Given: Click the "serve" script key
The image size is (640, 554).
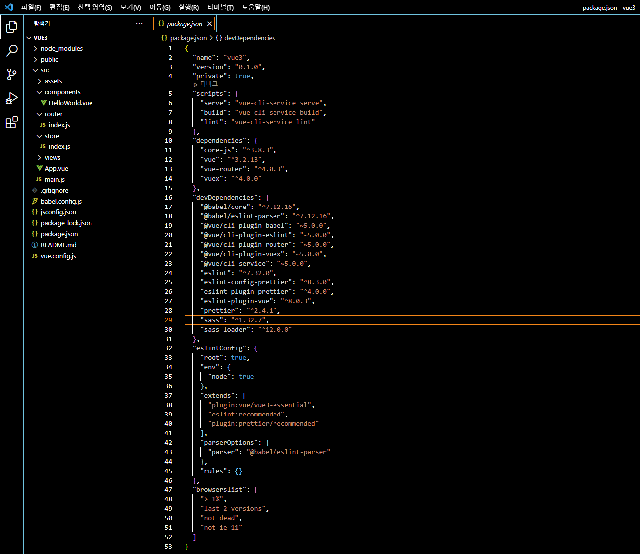Looking at the screenshot, I should tap(214, 103).
